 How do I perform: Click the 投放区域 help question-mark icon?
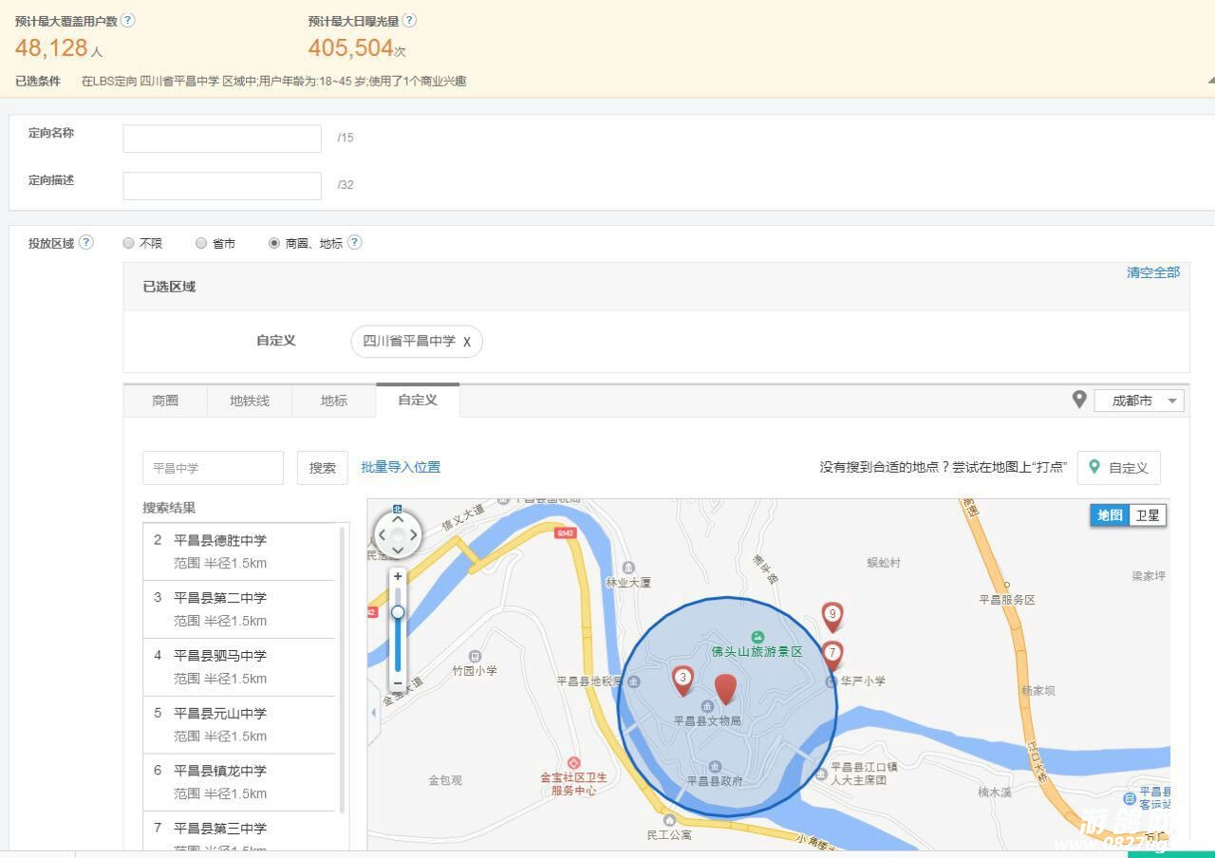(86, 242)
